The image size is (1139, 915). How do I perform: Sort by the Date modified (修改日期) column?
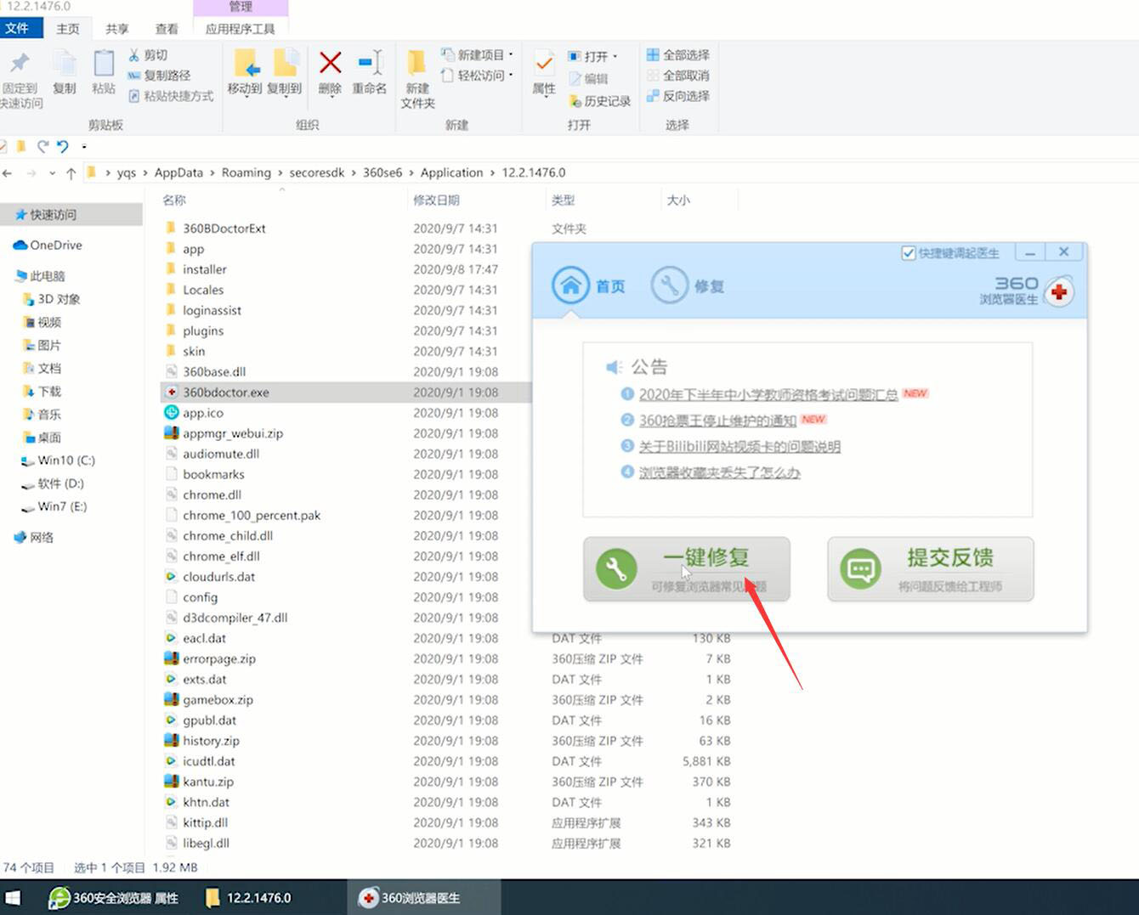[436, 201]
